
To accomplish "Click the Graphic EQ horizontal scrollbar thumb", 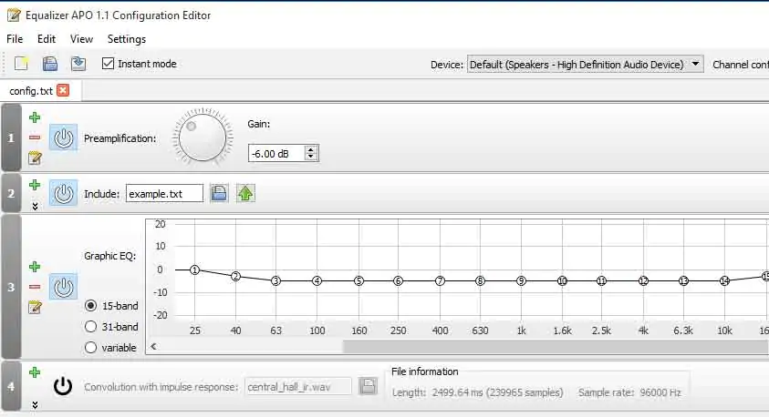I will [x=556, y=347].
